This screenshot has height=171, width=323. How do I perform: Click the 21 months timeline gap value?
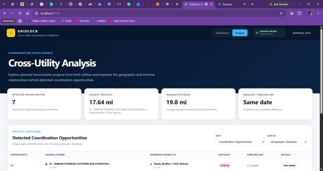click(x=253, y=165)
